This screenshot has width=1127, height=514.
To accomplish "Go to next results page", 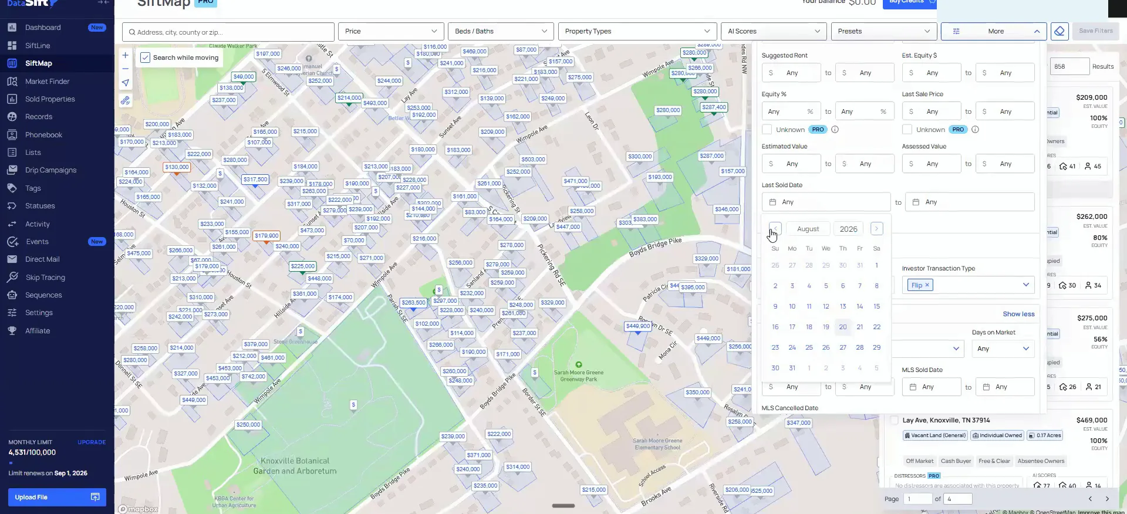I will click(x=1107, y=499).
